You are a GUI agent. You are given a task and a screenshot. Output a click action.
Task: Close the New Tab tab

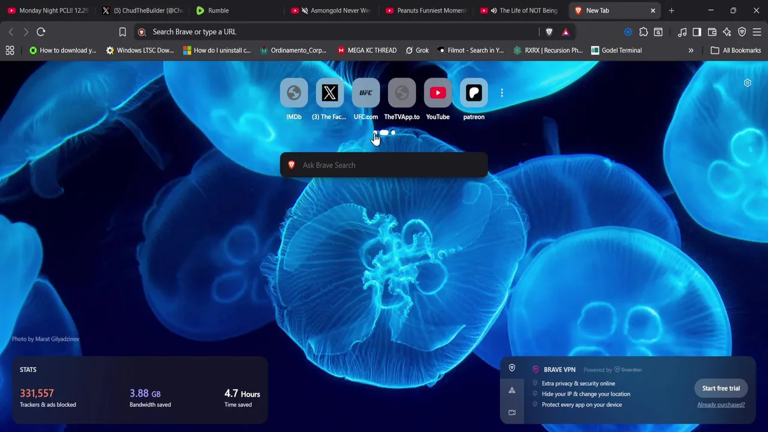(x=653, y=10)
